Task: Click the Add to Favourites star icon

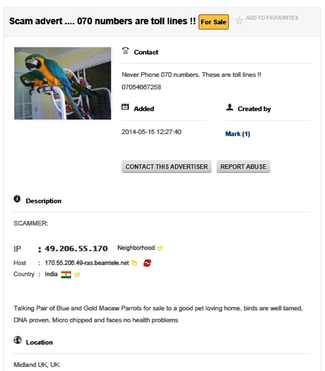Action: (240, 21)
